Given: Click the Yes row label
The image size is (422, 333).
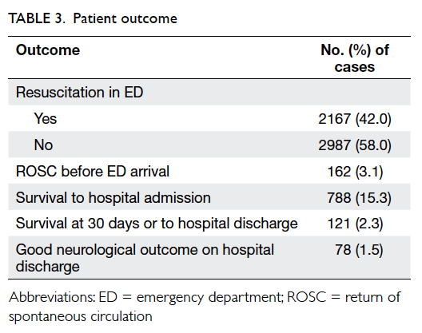Looking at the screenshot, I should [x=46, y=119].
